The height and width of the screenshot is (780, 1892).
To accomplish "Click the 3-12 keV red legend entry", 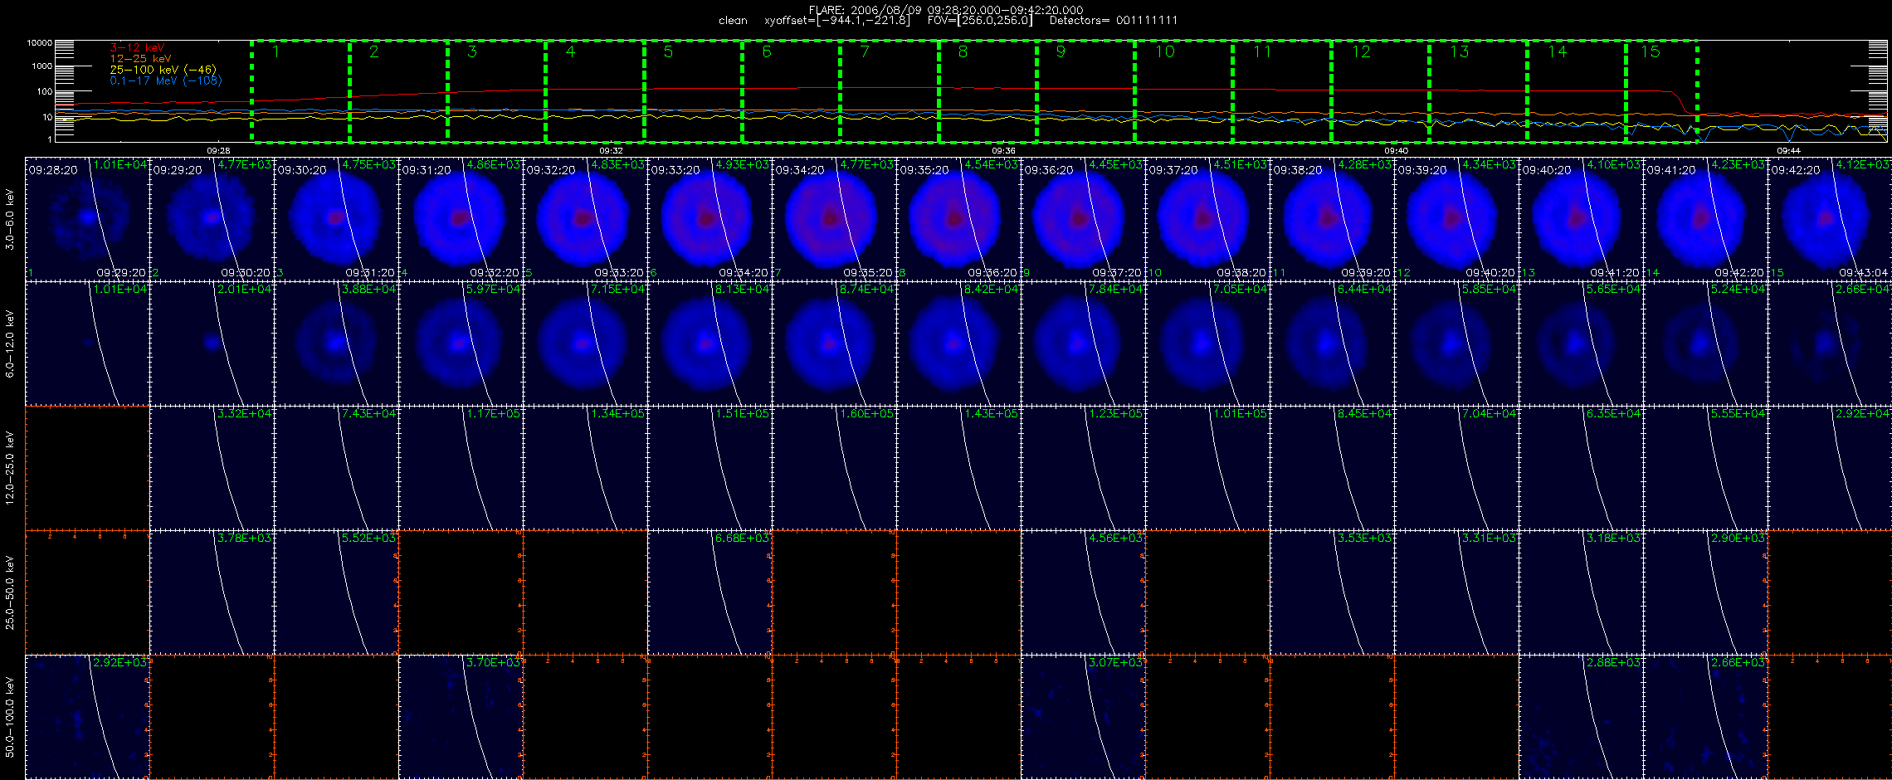I will click(x=137, y=48).
